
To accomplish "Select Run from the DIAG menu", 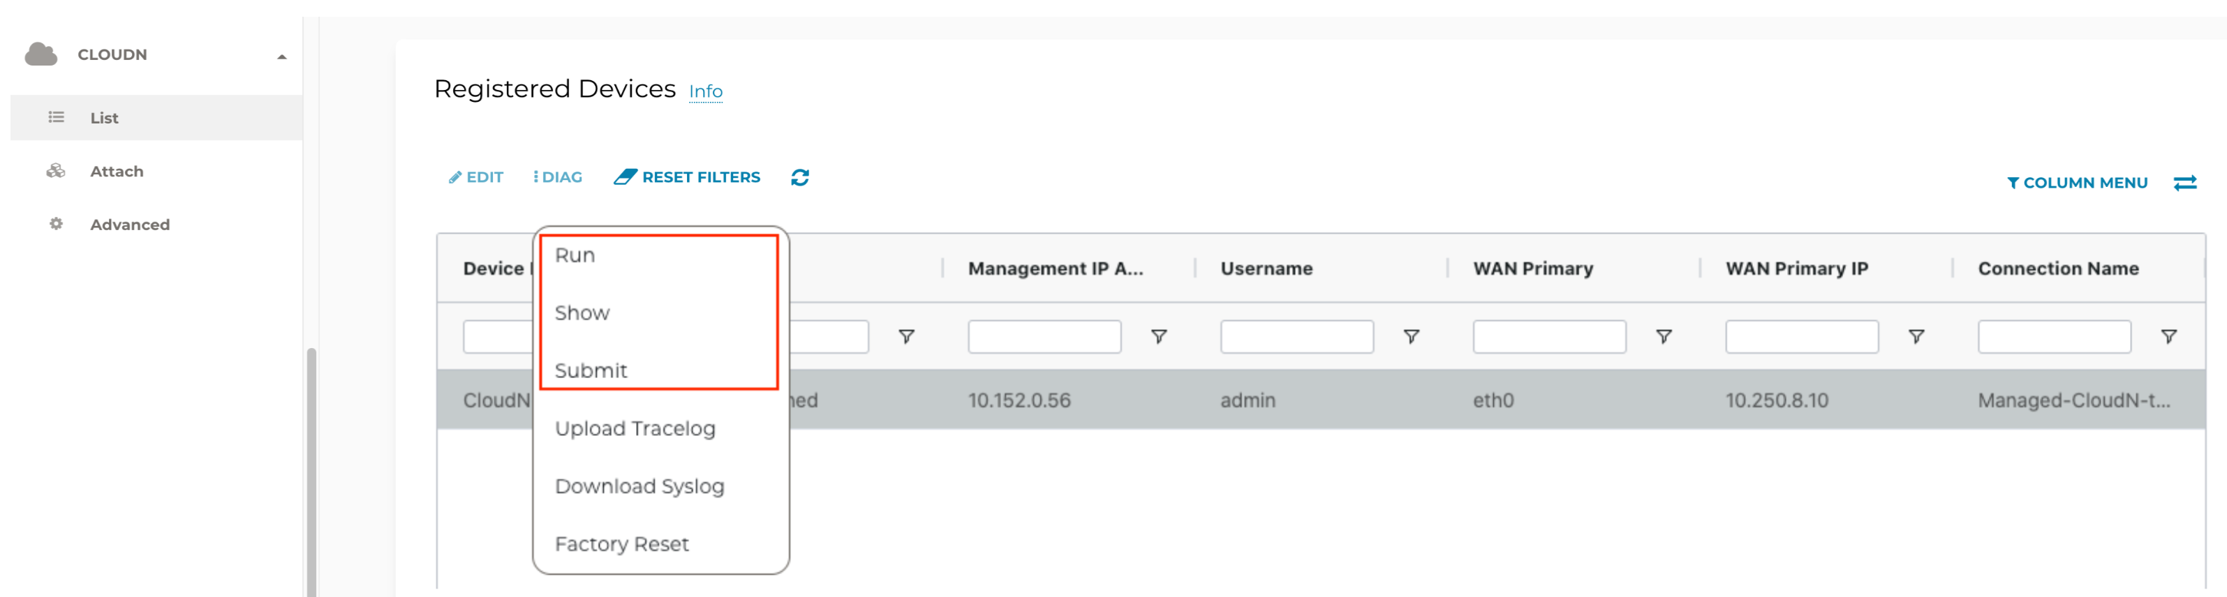I will pyautogui.click(x=575, y=255).
